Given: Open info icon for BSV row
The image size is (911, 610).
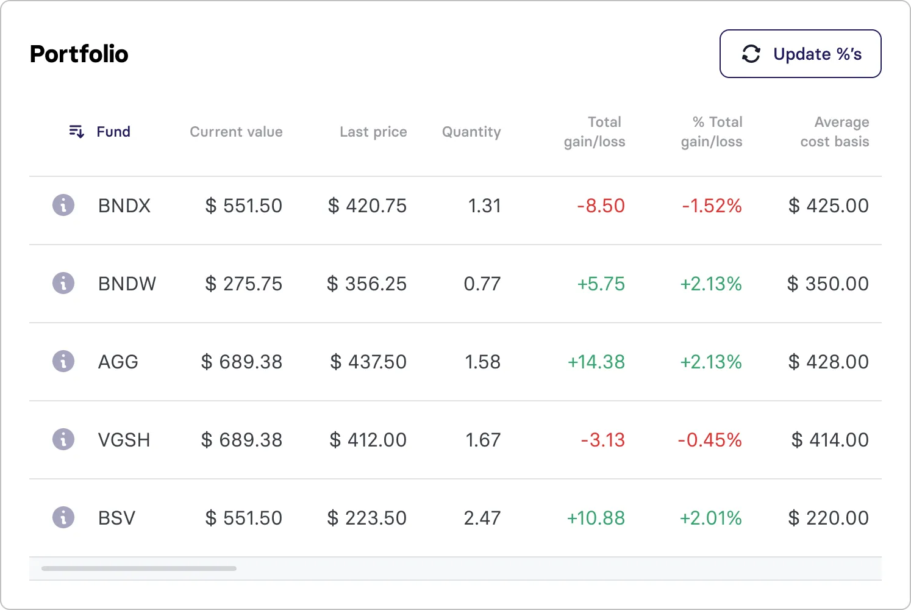Looking at the screenshot, I should coord(63,517).
